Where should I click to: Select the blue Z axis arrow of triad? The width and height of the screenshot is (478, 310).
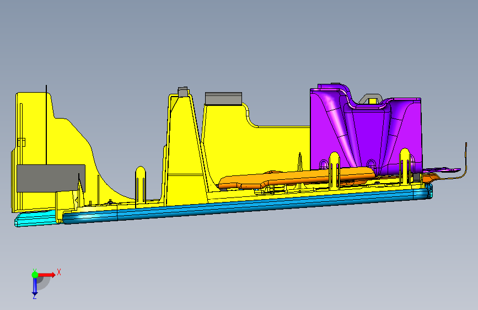click(x=35, y=287)
